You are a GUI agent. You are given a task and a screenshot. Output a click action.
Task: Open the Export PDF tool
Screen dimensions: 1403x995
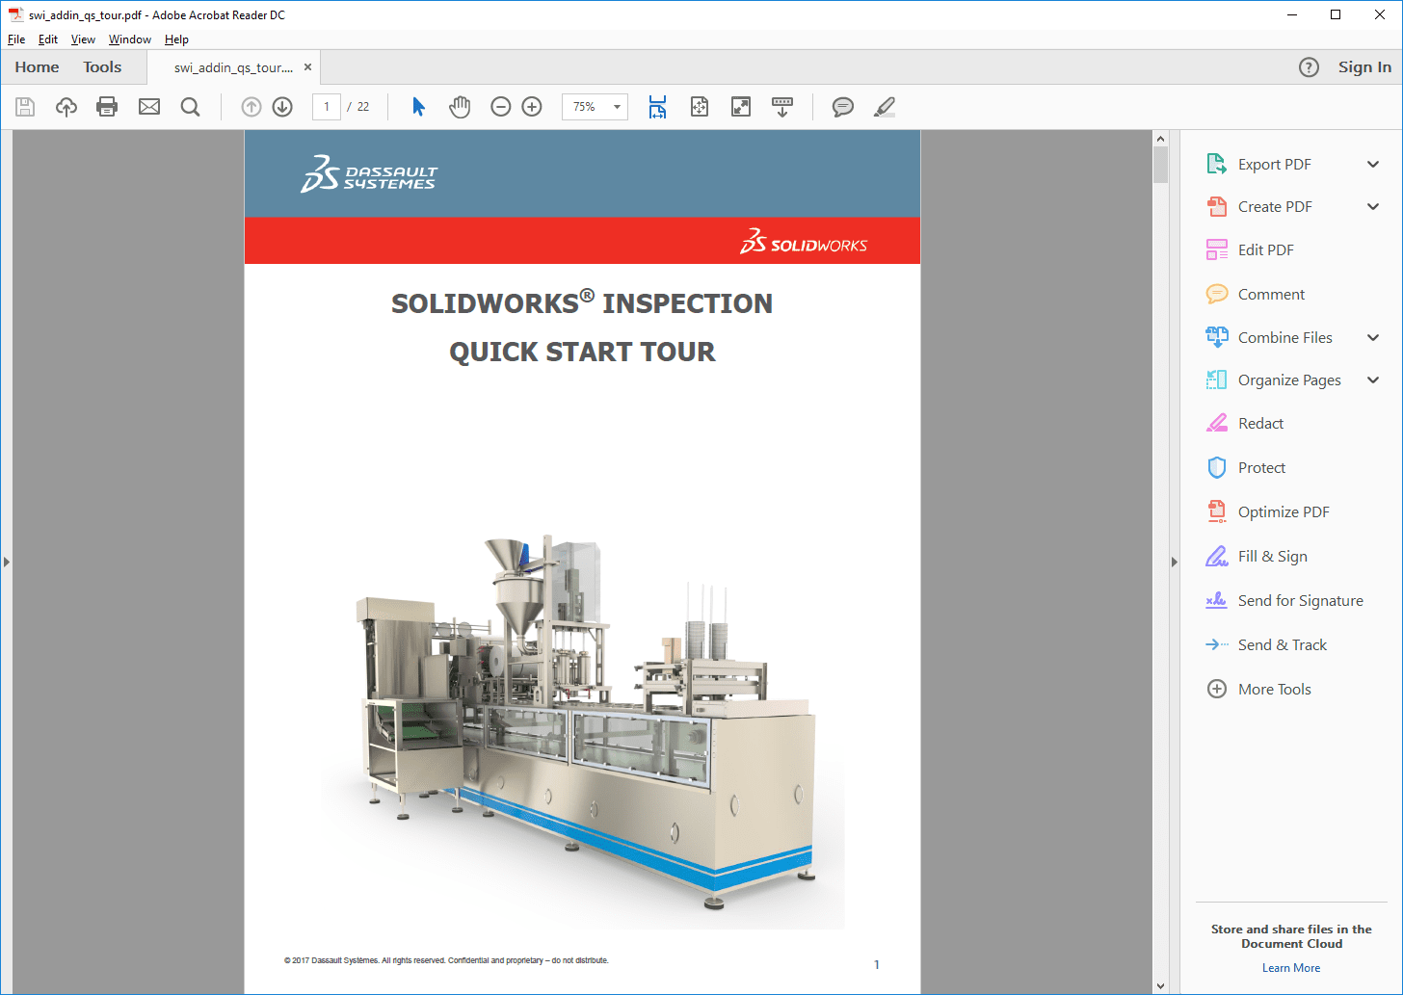[1274, 165]
